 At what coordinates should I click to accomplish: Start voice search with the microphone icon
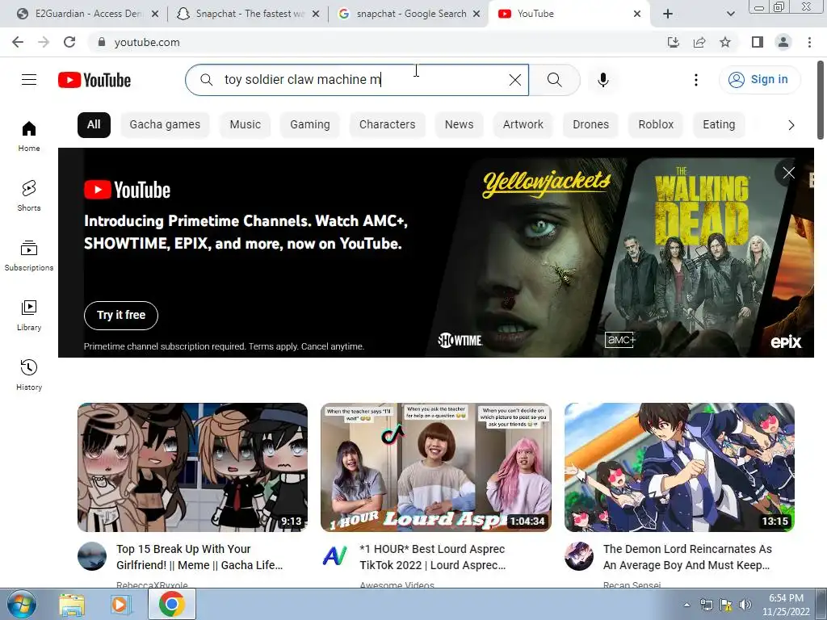pyautogui.click(x=602, y=80)
